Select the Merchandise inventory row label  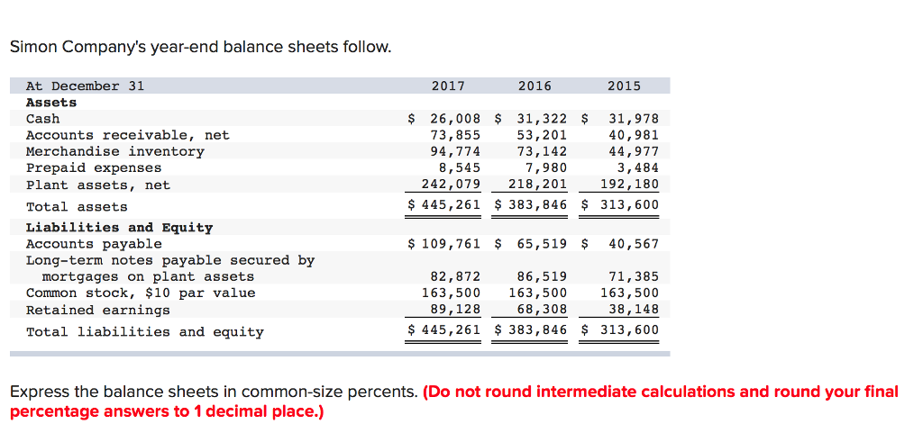click(x=115, y=151)
